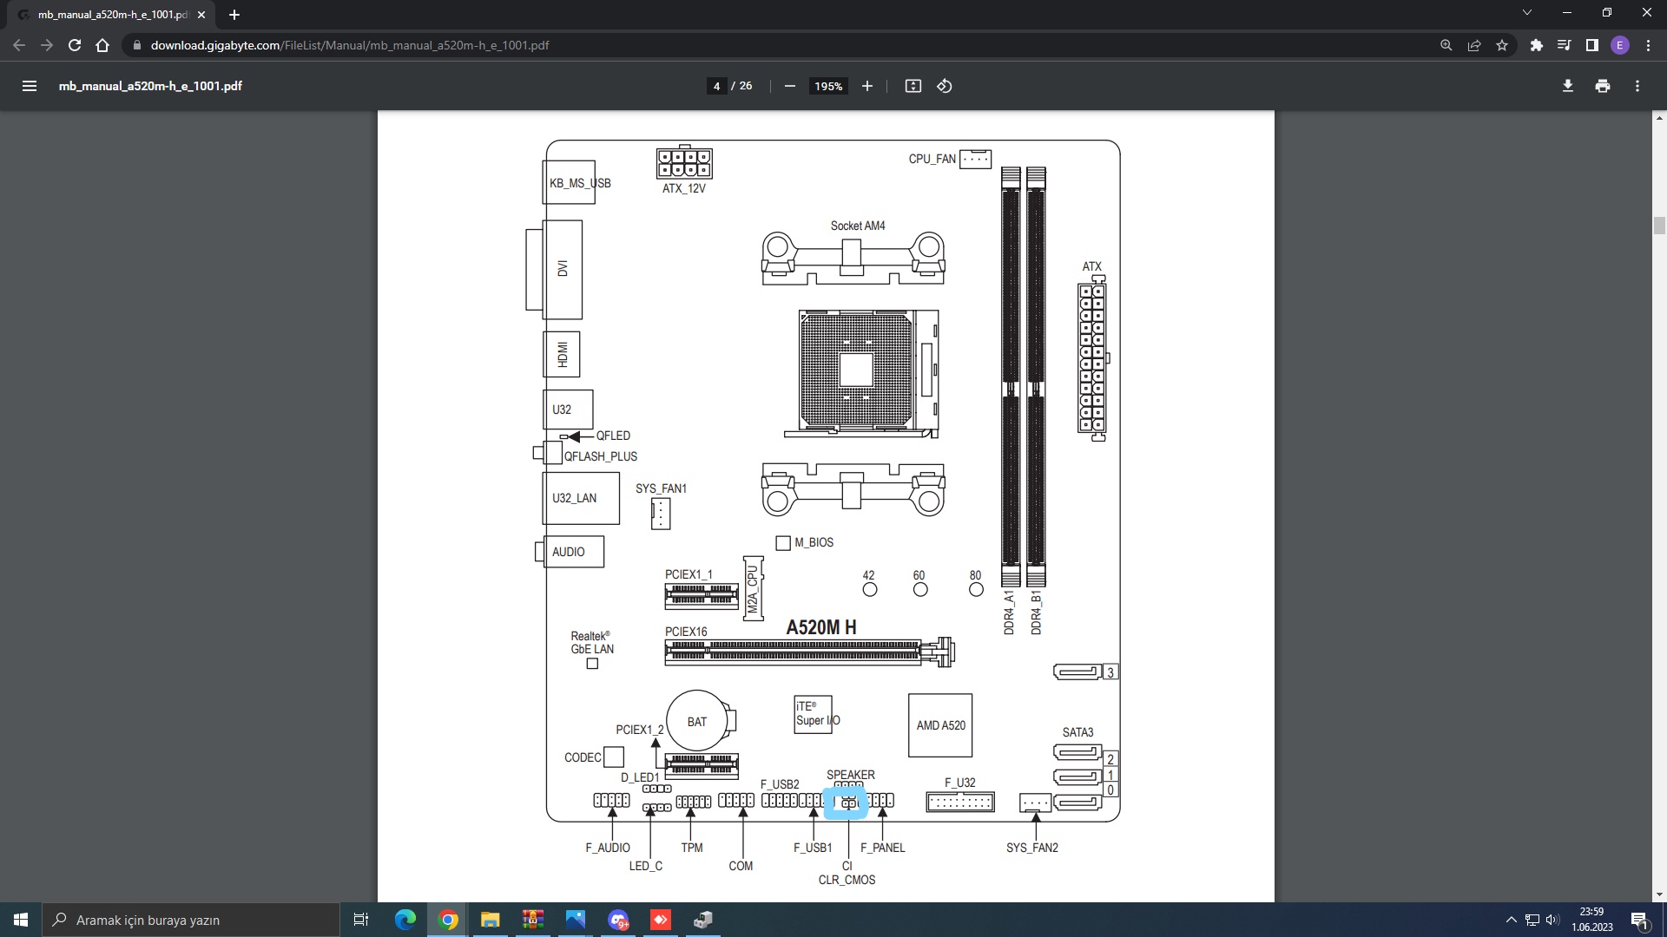
Task: Select the mb_manual_a520m-h PDF tab
Action: pos(113,15)
